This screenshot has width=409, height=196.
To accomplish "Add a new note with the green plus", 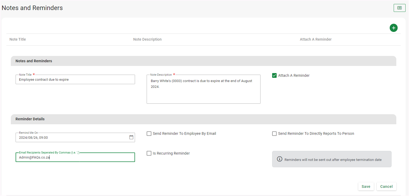I will (x=393, y=28).
